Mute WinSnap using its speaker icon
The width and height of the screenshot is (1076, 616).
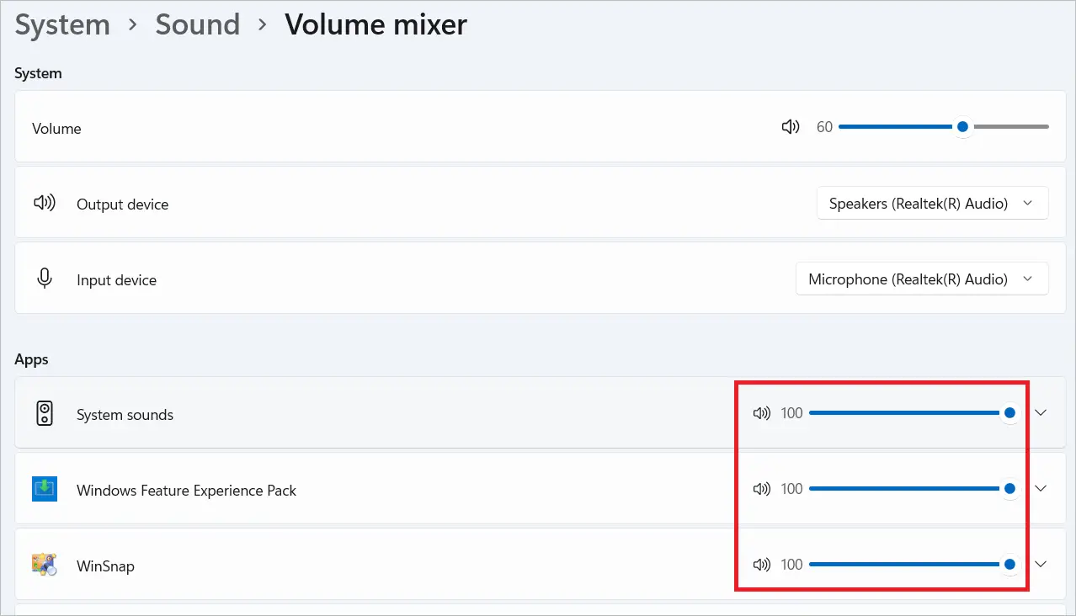click(761, 565)
